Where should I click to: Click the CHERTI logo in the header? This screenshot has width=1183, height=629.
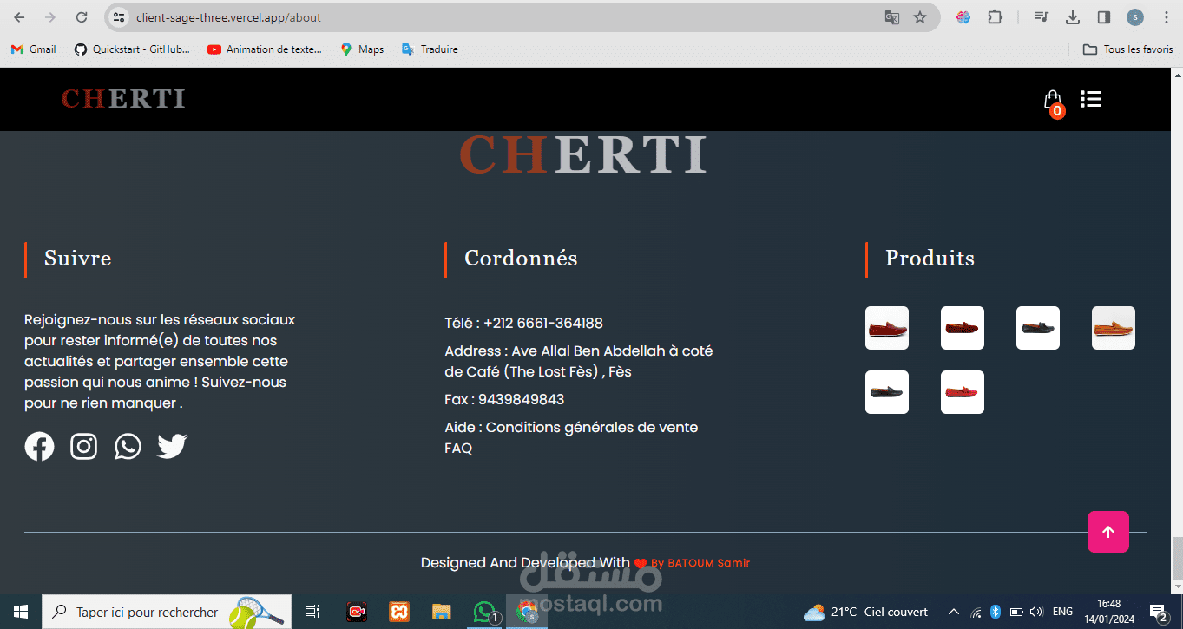point(123,99)
